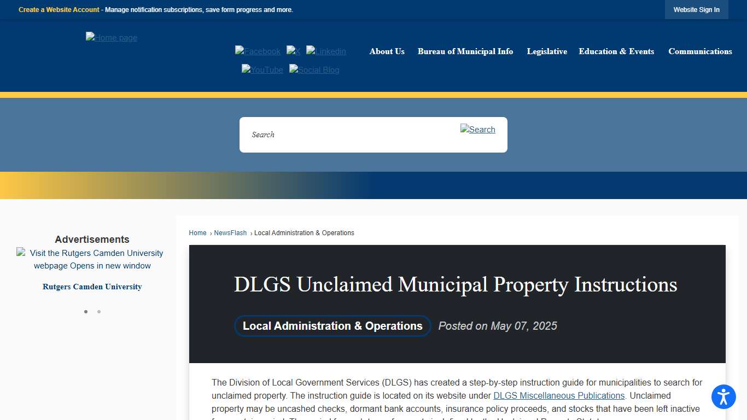Open the About Us menu
Viewport: 747px width, 420px height.
[x=387, y=51]
